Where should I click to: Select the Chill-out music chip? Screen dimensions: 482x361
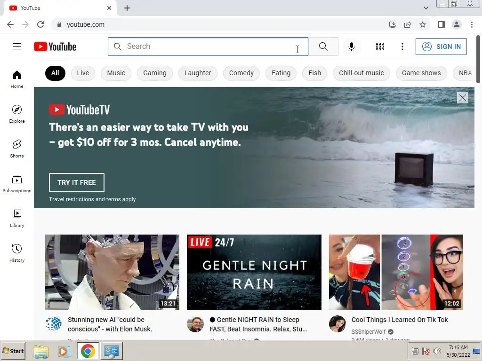pyautogui.click(x=361, y=73)
